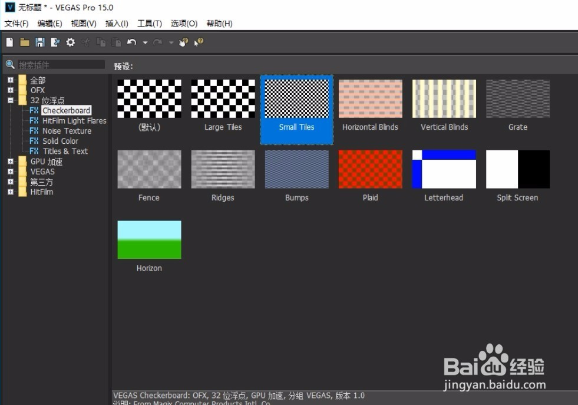Choose the Vertical Blinds preset

click(444, 99)
